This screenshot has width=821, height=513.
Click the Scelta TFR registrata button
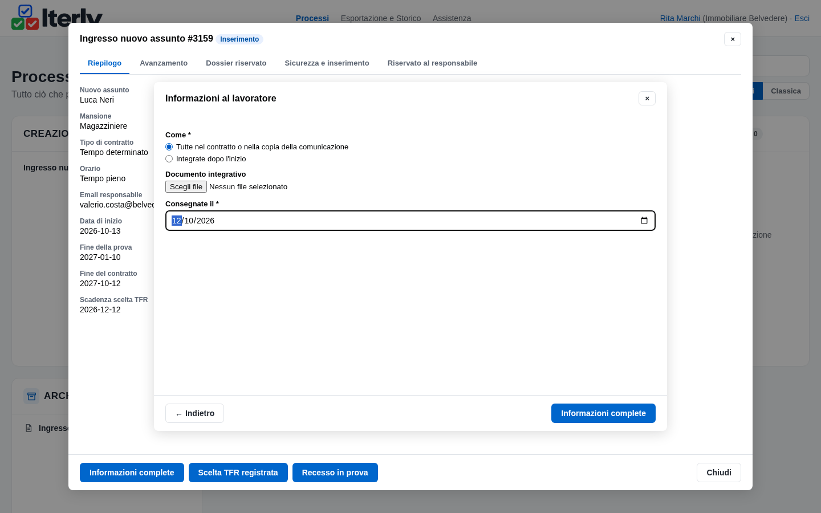(x=238, y=473)
